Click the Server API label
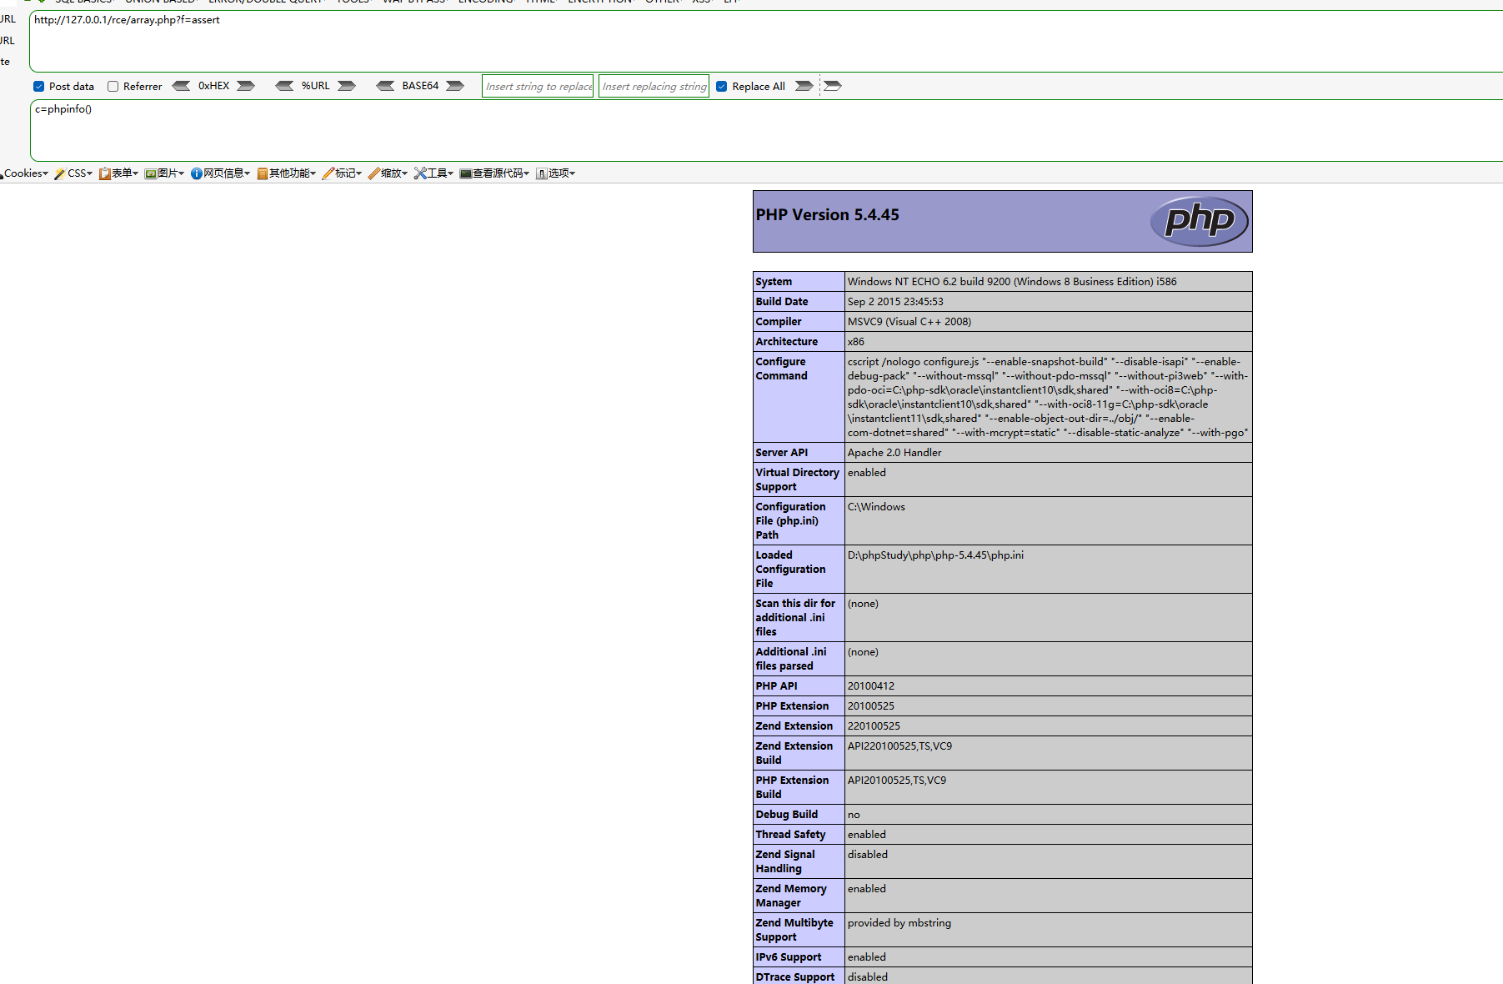 click(782, 453)
